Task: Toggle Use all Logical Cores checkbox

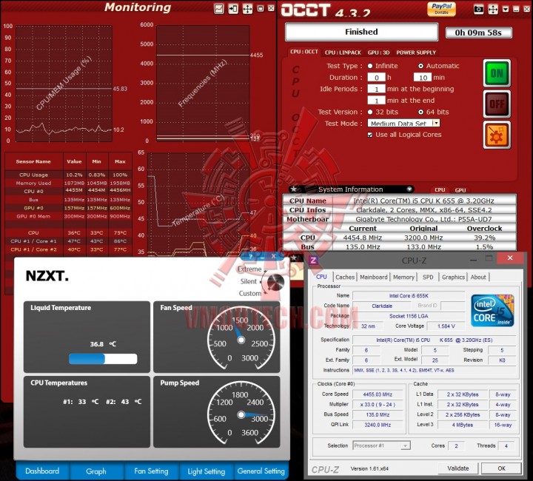Action: click(x=370, y=135)
